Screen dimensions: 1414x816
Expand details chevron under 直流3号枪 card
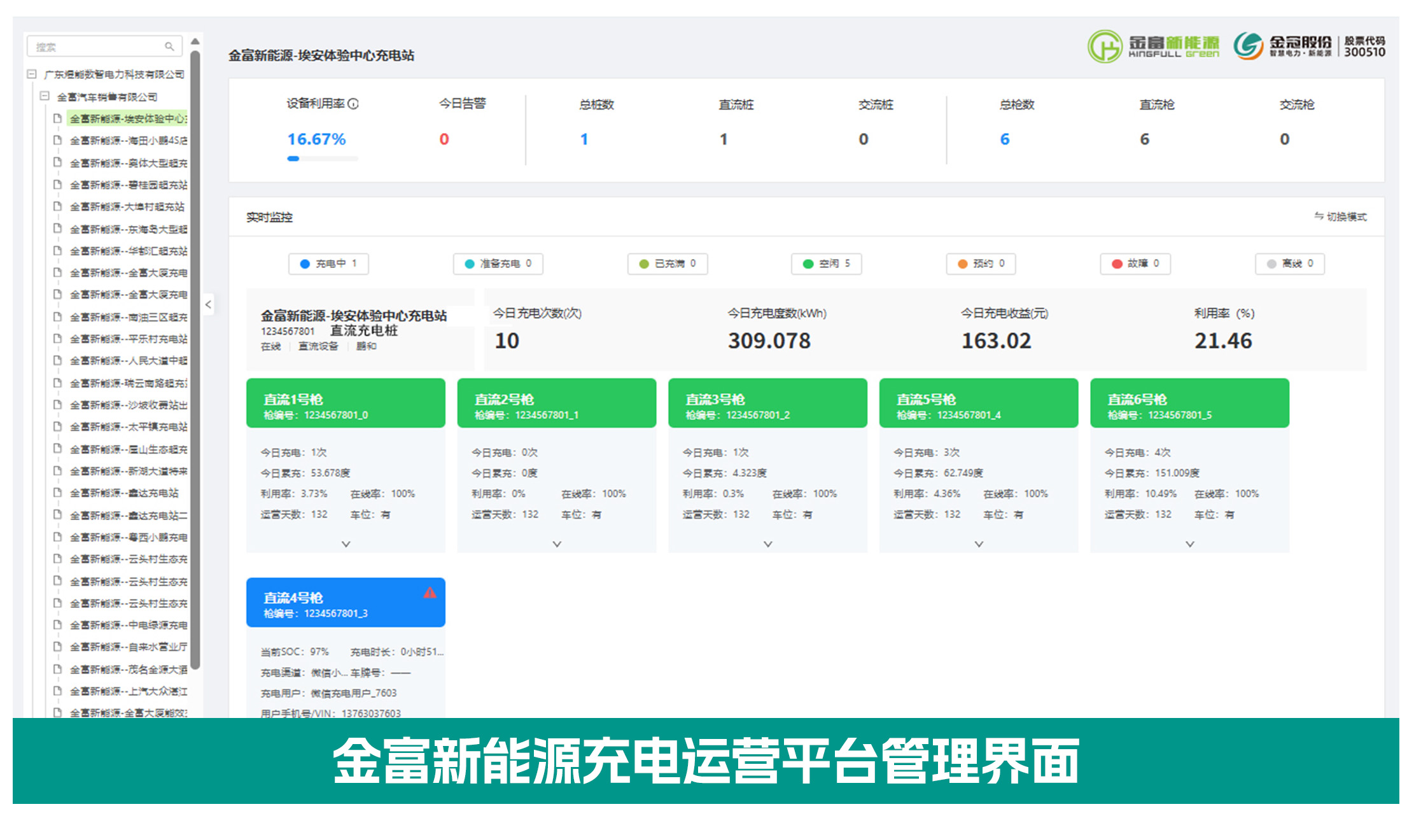pyautogui.click(x=768, y=544)
